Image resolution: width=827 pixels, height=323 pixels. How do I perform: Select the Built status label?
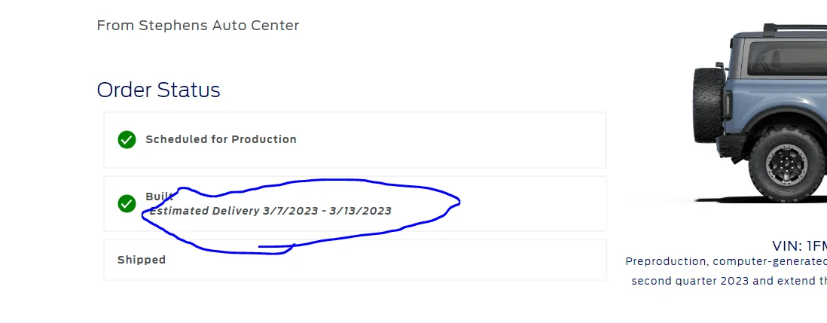pos(159,197)
